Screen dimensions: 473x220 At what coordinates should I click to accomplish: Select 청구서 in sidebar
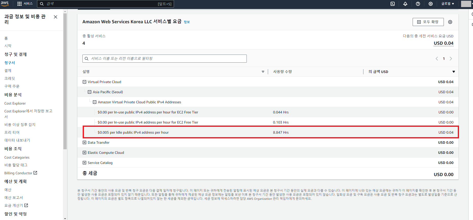(x=10, y=63)
